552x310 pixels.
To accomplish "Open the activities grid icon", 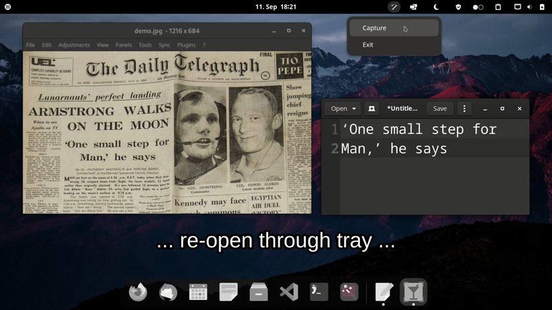I will [8, 7].
